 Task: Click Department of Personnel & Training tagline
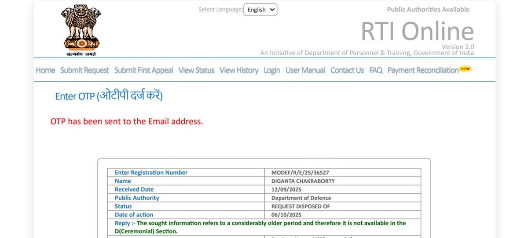tap(367, 53)
